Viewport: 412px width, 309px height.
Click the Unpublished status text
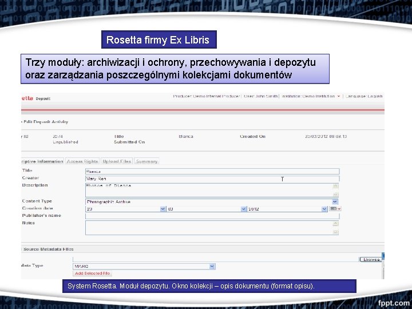(x=65, y=142)
